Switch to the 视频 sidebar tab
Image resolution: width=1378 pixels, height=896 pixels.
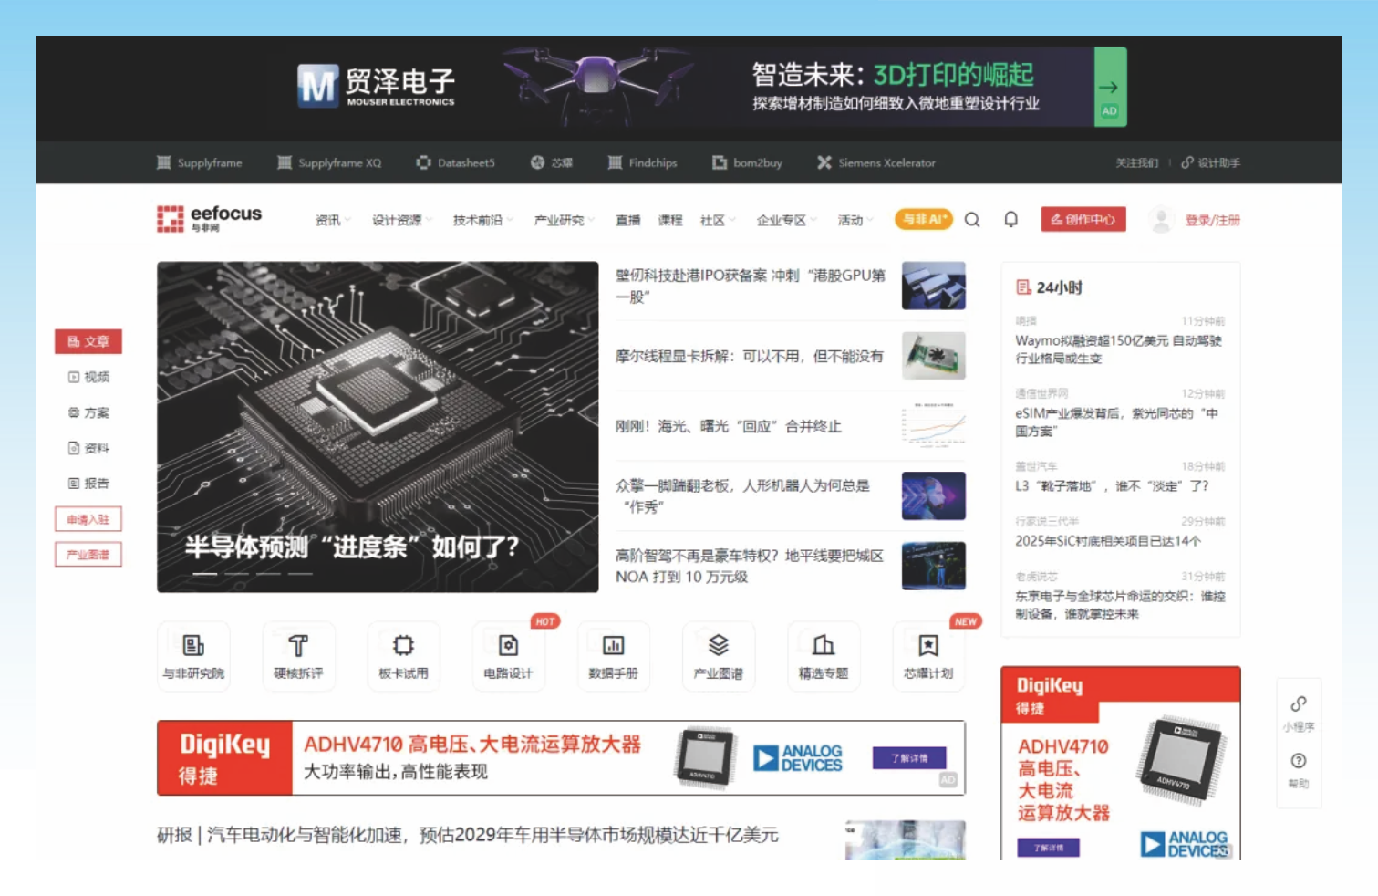click(88, 377)
